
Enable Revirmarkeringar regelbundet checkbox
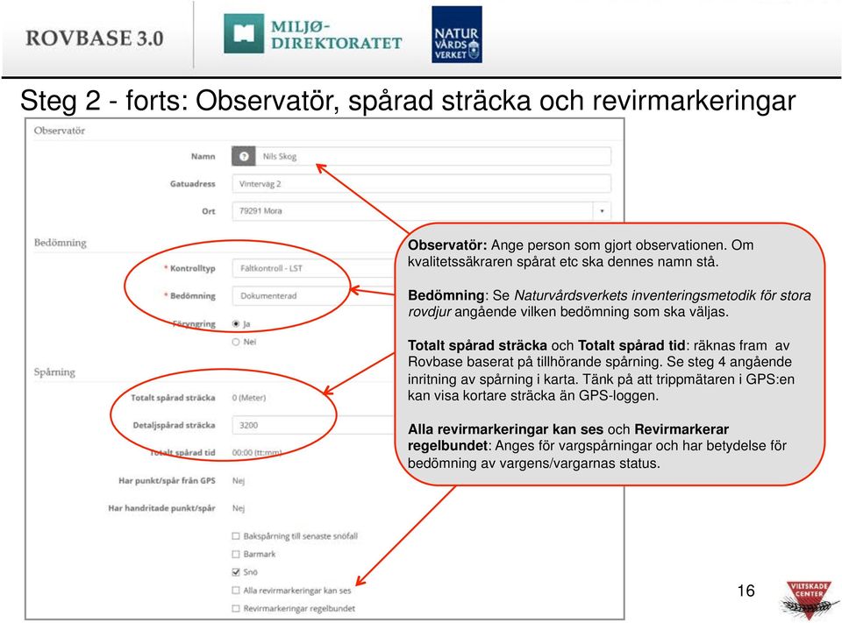point(236,608)
